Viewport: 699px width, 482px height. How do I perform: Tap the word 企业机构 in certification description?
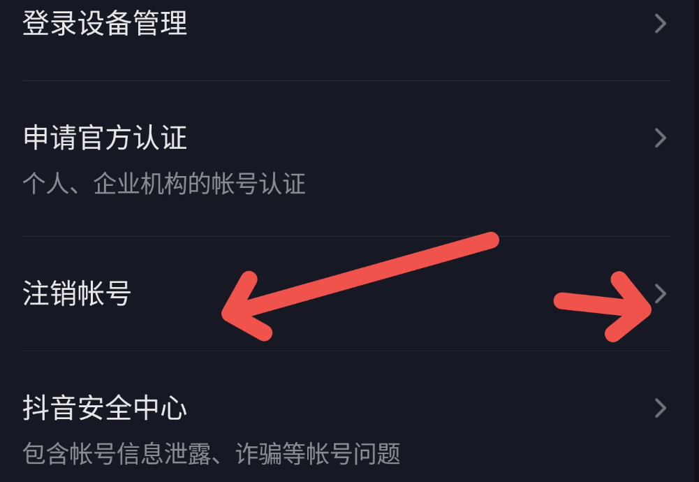[140, 183]
